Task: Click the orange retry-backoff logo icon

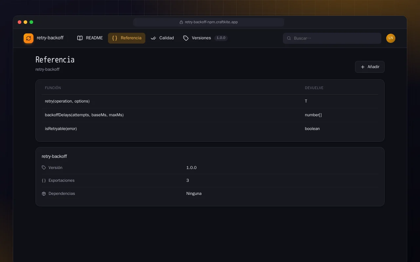Action: 29,38
